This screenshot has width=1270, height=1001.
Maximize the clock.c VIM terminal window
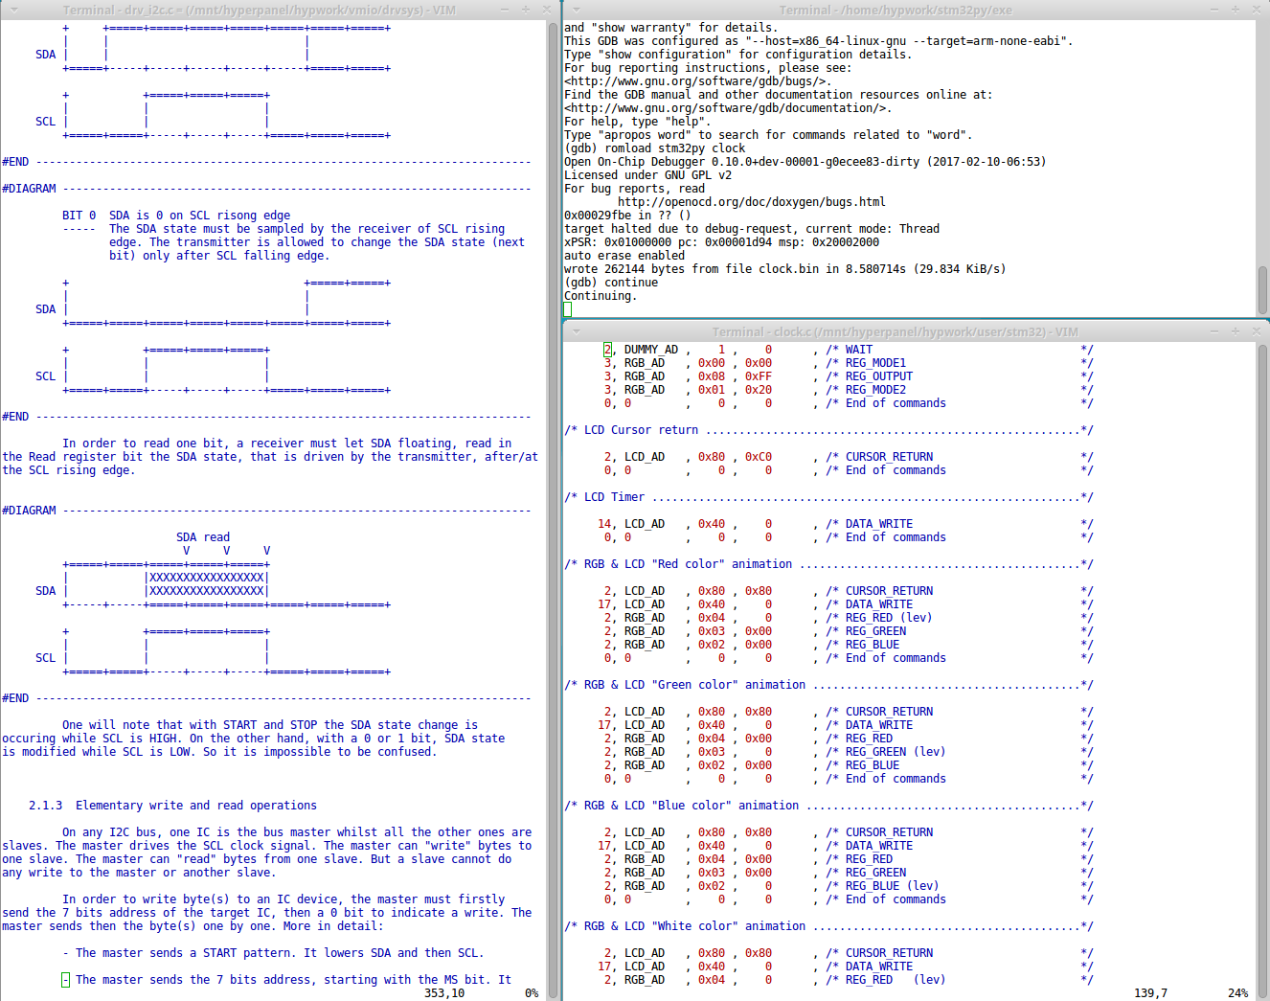coord(1235,331)
